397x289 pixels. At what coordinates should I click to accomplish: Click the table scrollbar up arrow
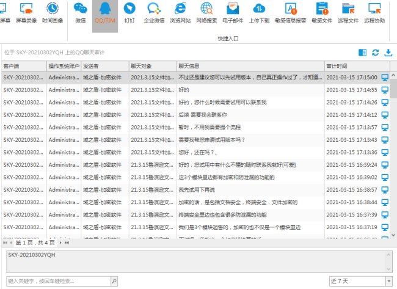(x=393, y=75)
